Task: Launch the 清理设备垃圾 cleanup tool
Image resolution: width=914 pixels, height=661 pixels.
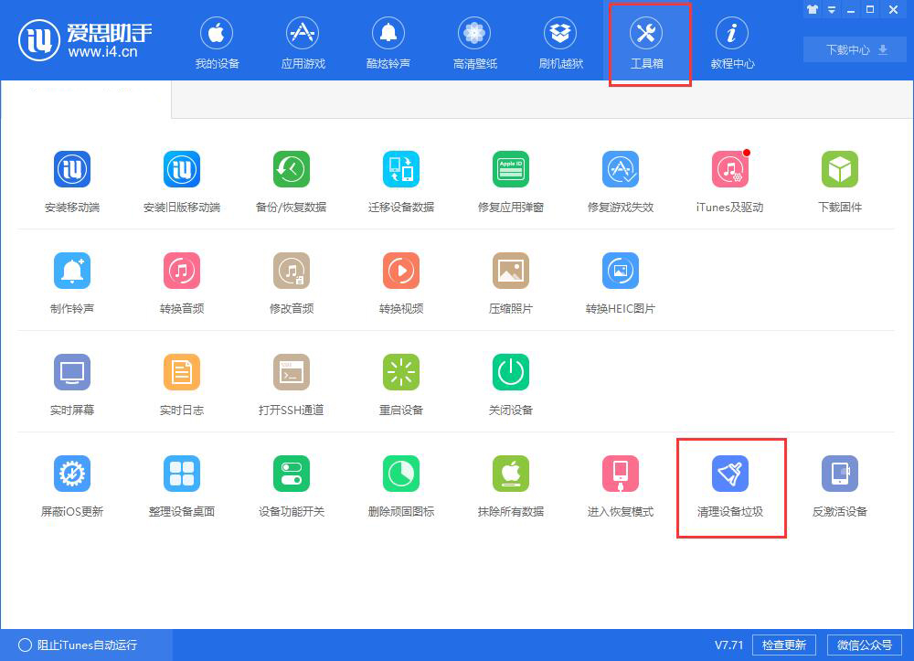Action: pos(729,484)
